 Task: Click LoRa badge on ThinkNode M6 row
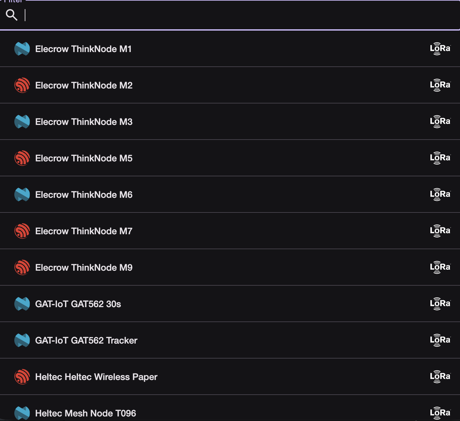440,195
